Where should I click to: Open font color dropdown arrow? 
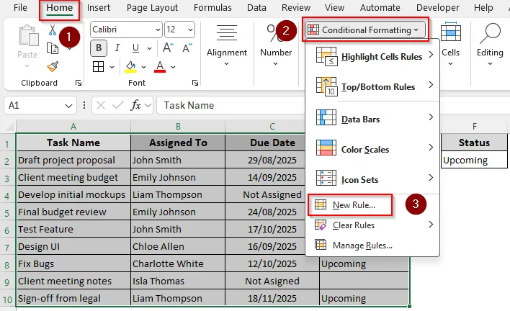(173, 67)
